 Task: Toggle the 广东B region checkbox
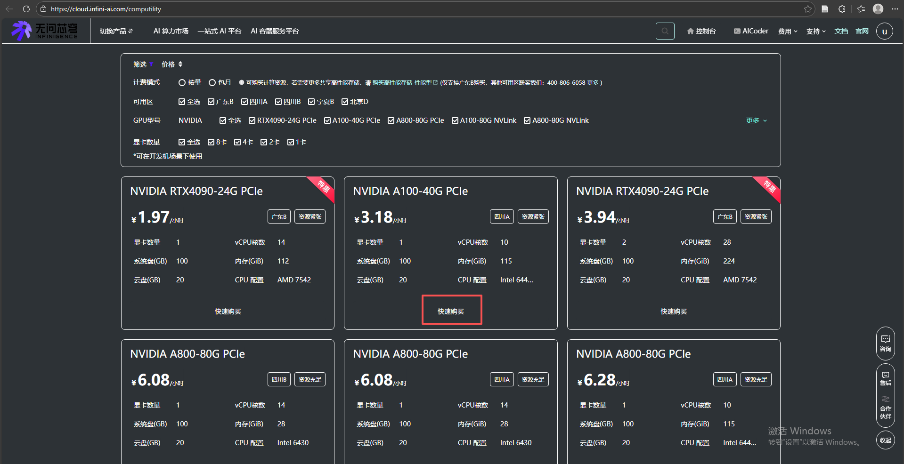coord(211,102)
